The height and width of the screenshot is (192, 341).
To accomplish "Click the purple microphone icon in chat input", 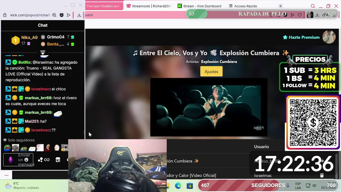I will 10,160.
